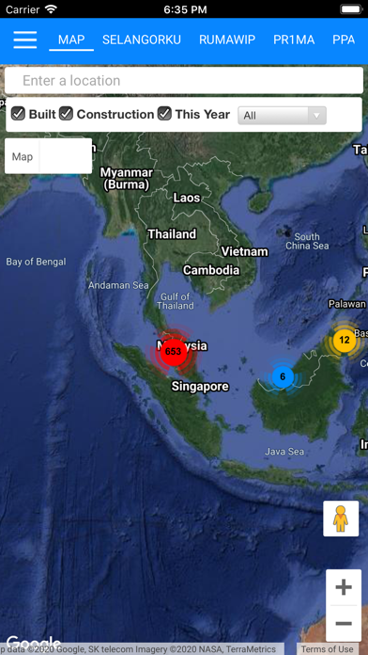This screenshot has height=655, width=368.
Task: Tap the Cambodia map label
Action: coord(212,270)
